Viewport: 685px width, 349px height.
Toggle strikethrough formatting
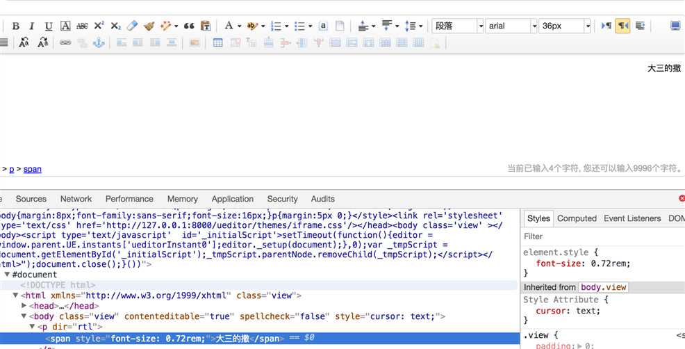click(x=82, y=26)
